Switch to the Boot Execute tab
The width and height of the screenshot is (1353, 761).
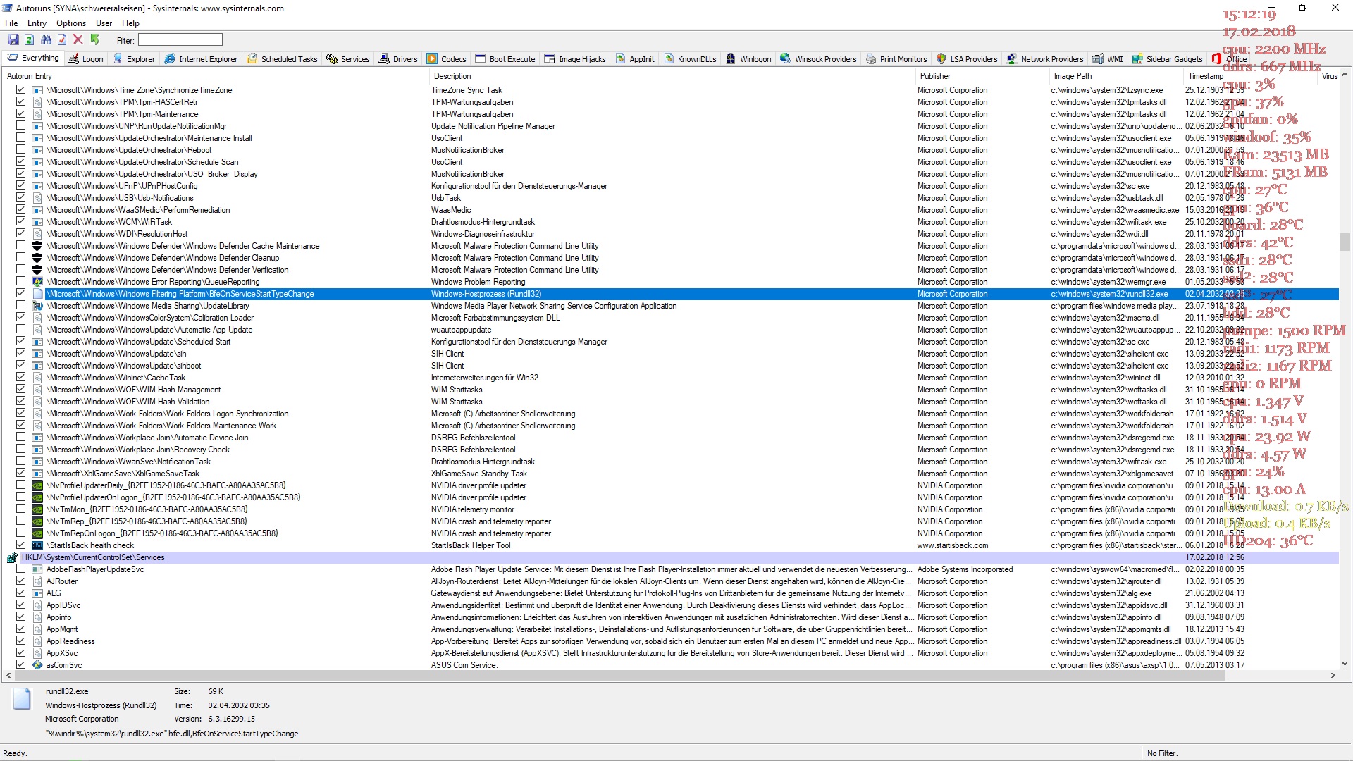click(x=505, y=59)
